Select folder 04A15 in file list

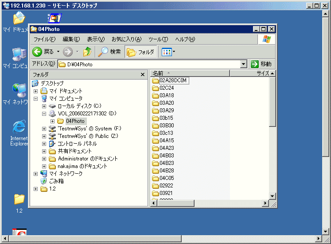pos(167,141)
